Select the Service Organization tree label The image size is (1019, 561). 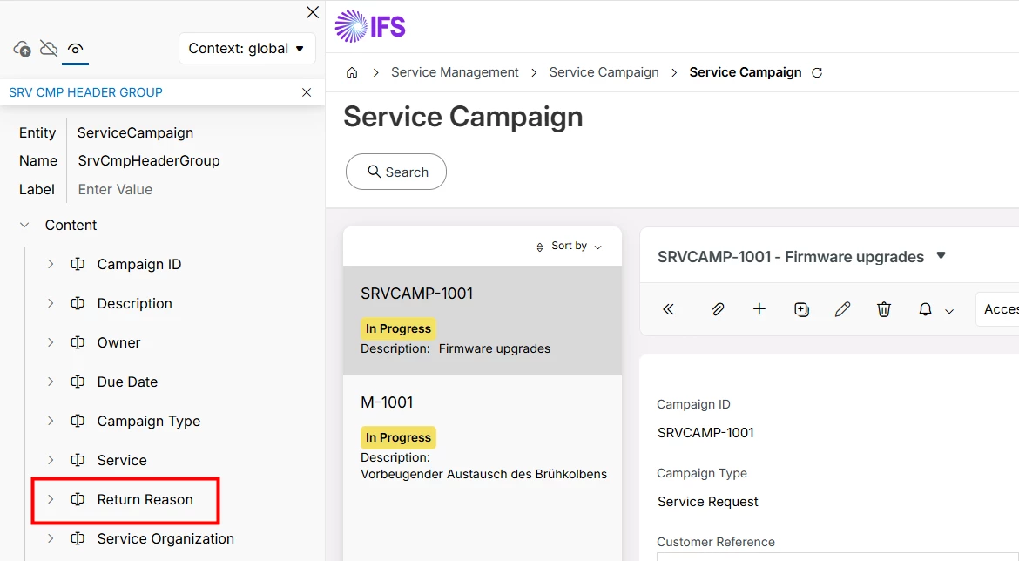pyautogui.click(x=165, y=539)
